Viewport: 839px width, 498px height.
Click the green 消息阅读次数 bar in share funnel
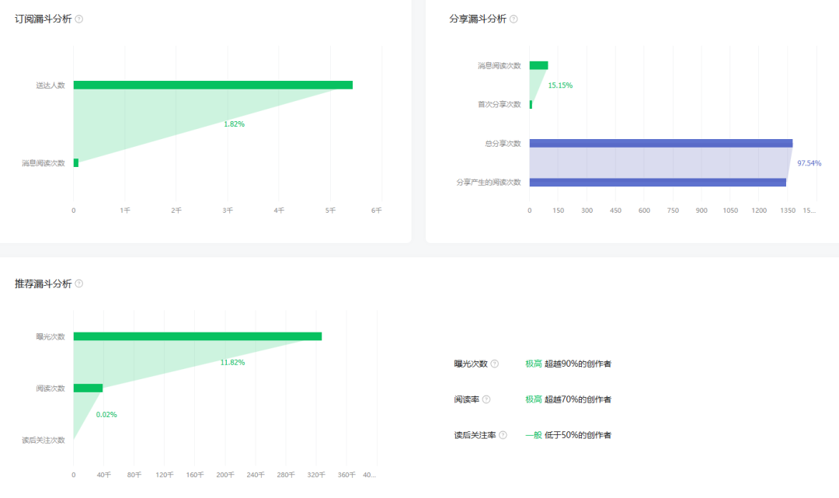539,66
